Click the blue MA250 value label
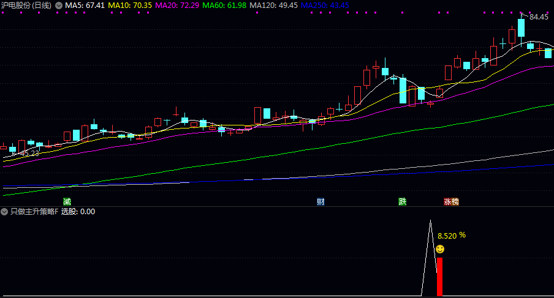554x298 pixels. coord(325,6)
